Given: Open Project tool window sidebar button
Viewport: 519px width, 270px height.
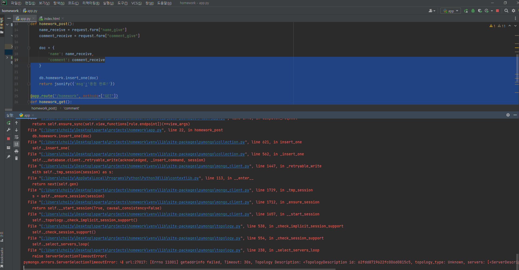Looking at the screenshot, I should (x=2, y=25).
